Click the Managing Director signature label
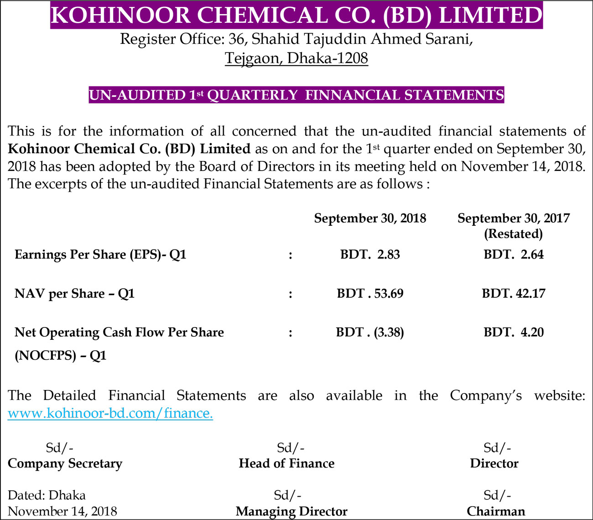This screenshot has height=520, width=593. pyautogui.click(x=291, y=511)
